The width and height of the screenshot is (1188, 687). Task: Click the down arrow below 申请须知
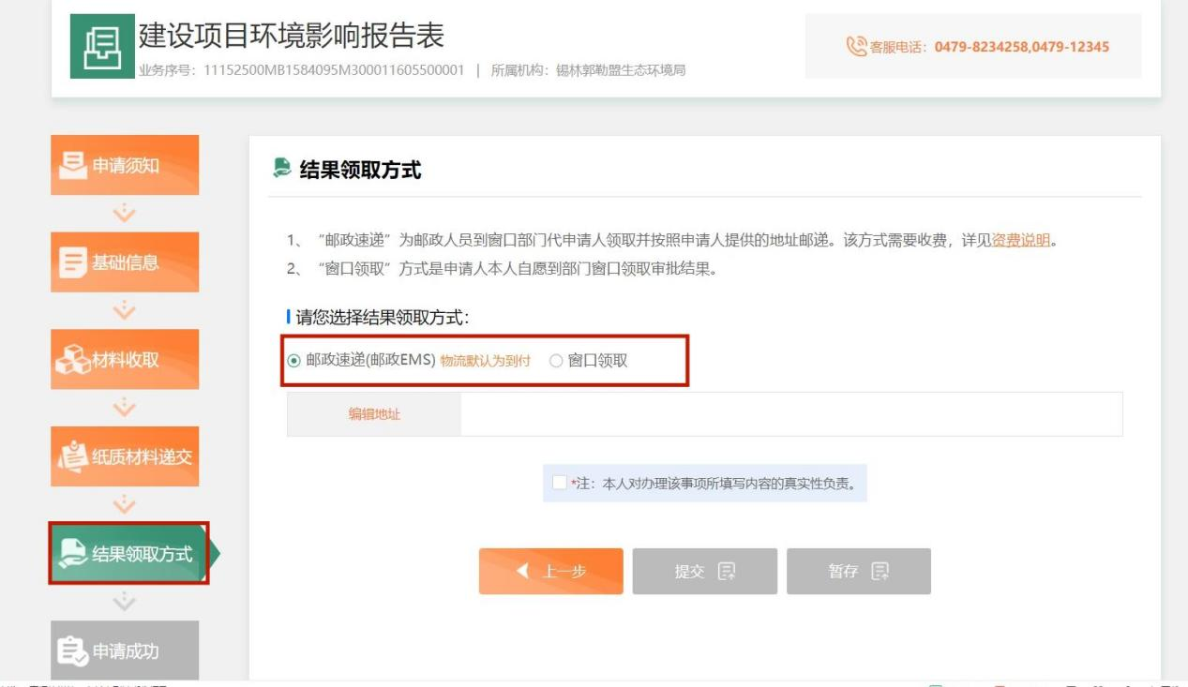click(124, 213)
